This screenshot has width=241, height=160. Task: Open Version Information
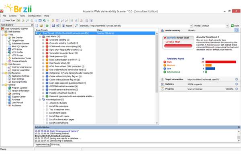coord(20,91)
